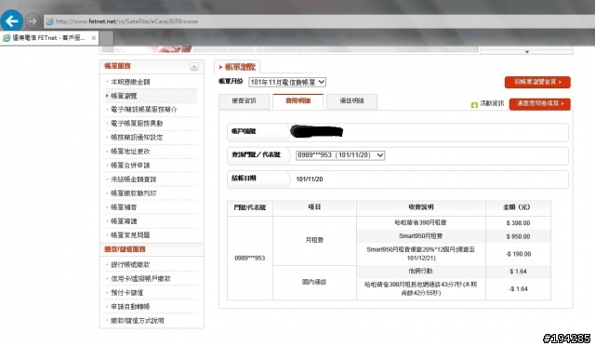
Task: Open 電子帳單服務異動 sidebar link
Action: pyautogui.click(x=137, y=124)
